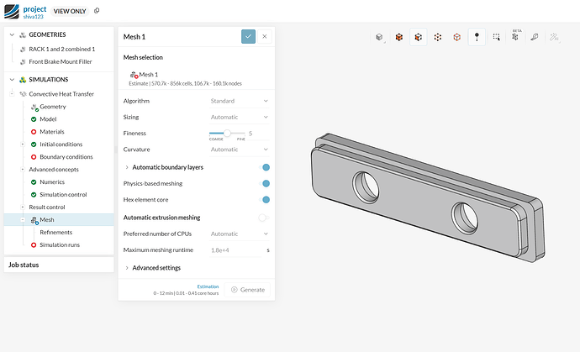Open the Algorithm dropdown
The height and width of the screenshot is (352, 580).
point(239,101)
